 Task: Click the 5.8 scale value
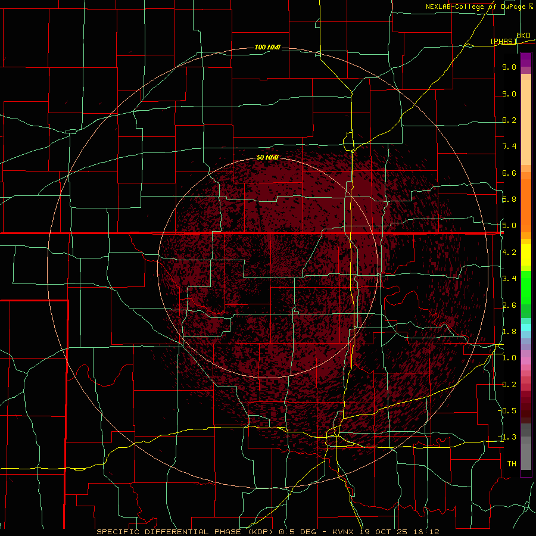tap(509, 200)
